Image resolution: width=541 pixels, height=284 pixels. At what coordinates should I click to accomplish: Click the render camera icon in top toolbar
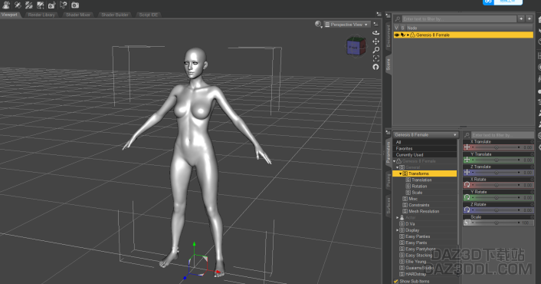75,5
